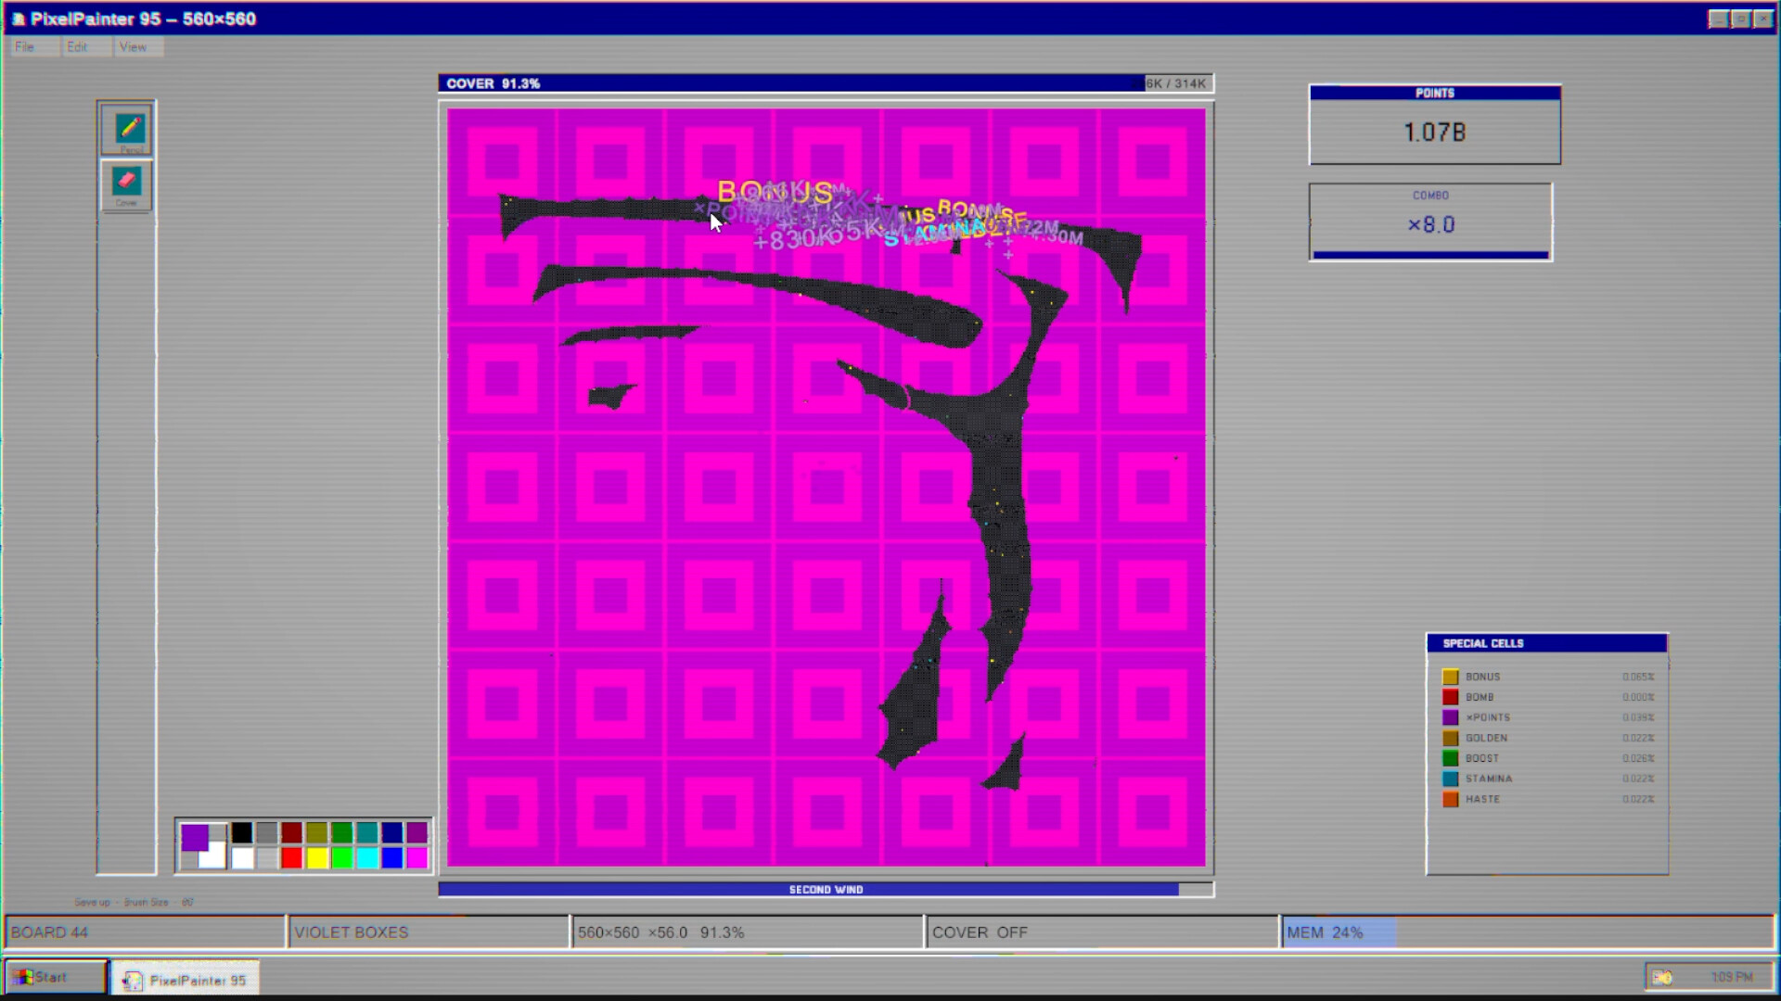1781x1001 pixels.
Task: Click the SECOND WIND bar
Action: tap(826, 890)
